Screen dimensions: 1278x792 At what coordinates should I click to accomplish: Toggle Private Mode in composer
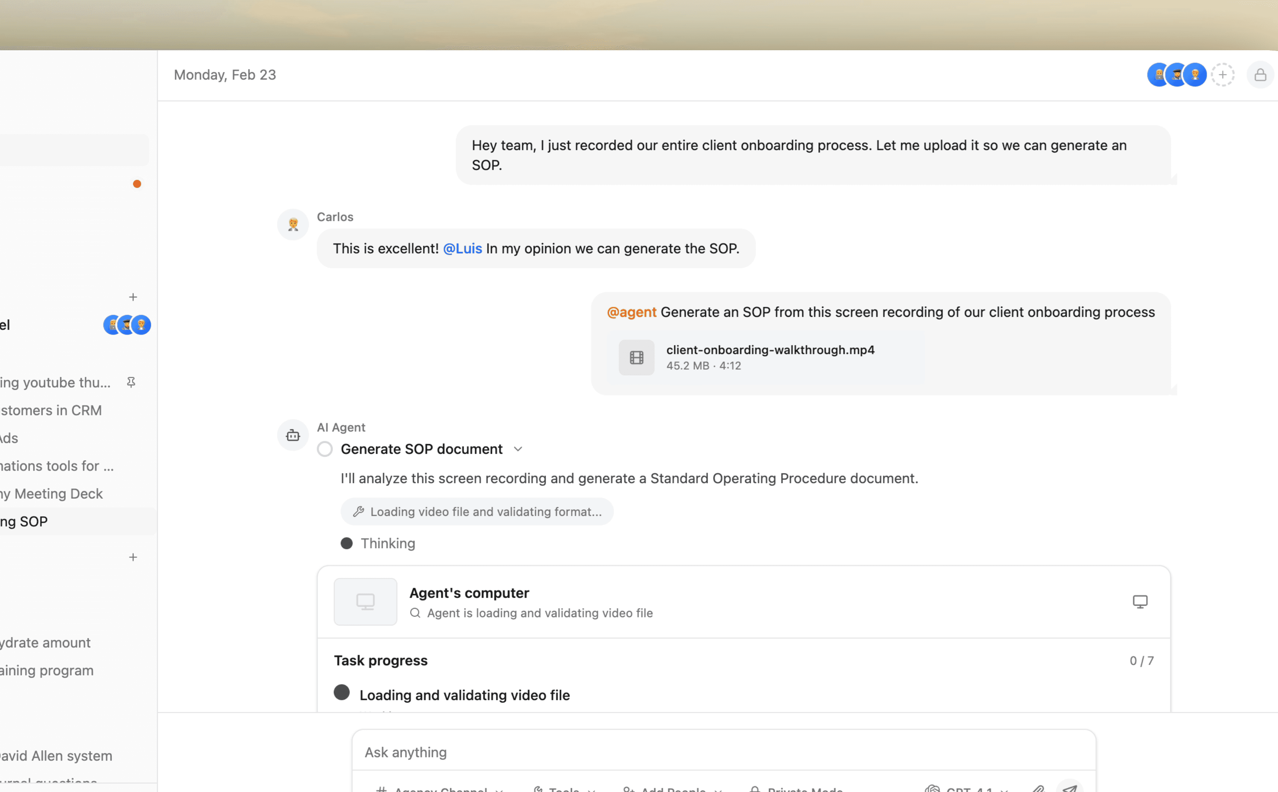click(796, 789)
